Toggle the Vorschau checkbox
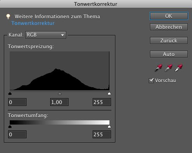This screenshot has height=153, width=192. click(151, 81)
